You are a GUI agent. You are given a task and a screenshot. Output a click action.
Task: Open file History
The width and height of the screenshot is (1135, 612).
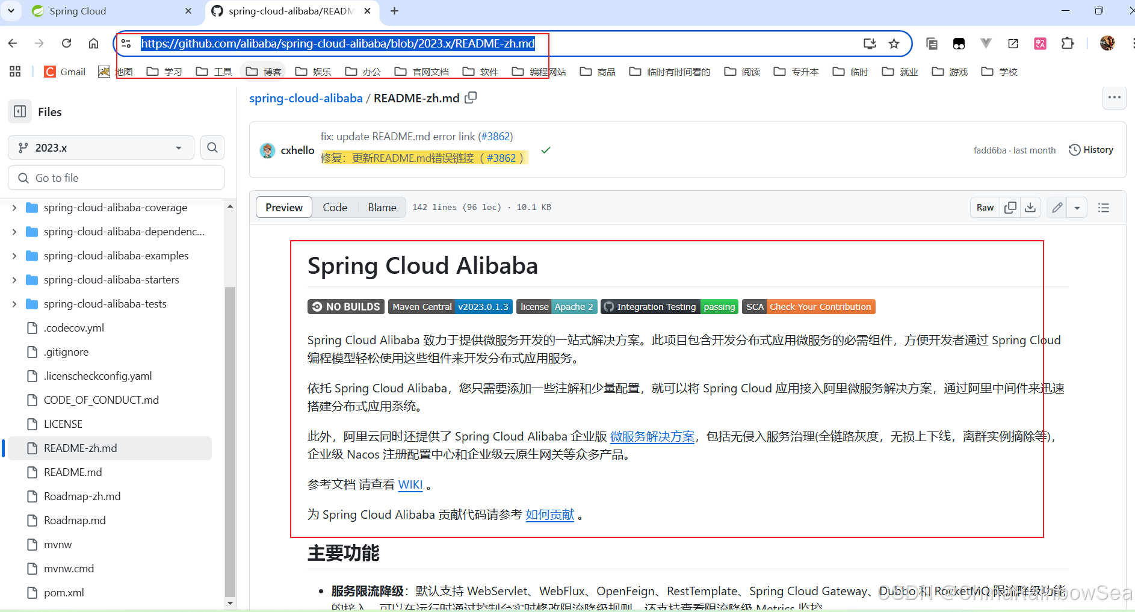[1091, 150]
